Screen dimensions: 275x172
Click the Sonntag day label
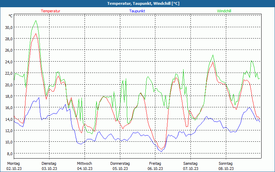pyautogui.click(x=225, y=164)
